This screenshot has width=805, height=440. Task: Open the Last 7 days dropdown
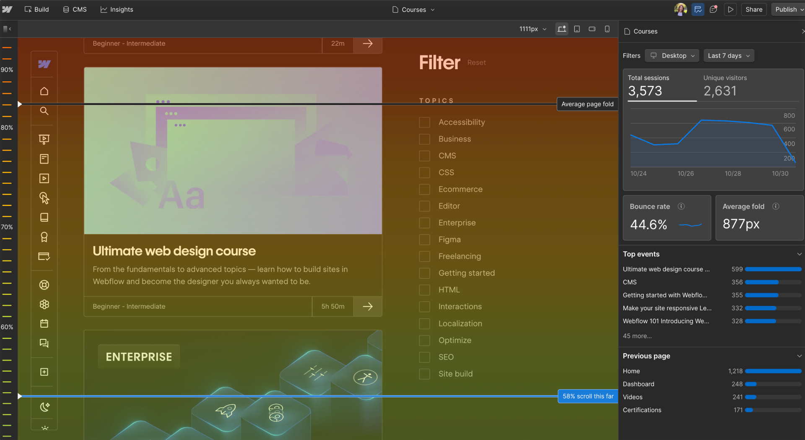click(x=729, y=55)
